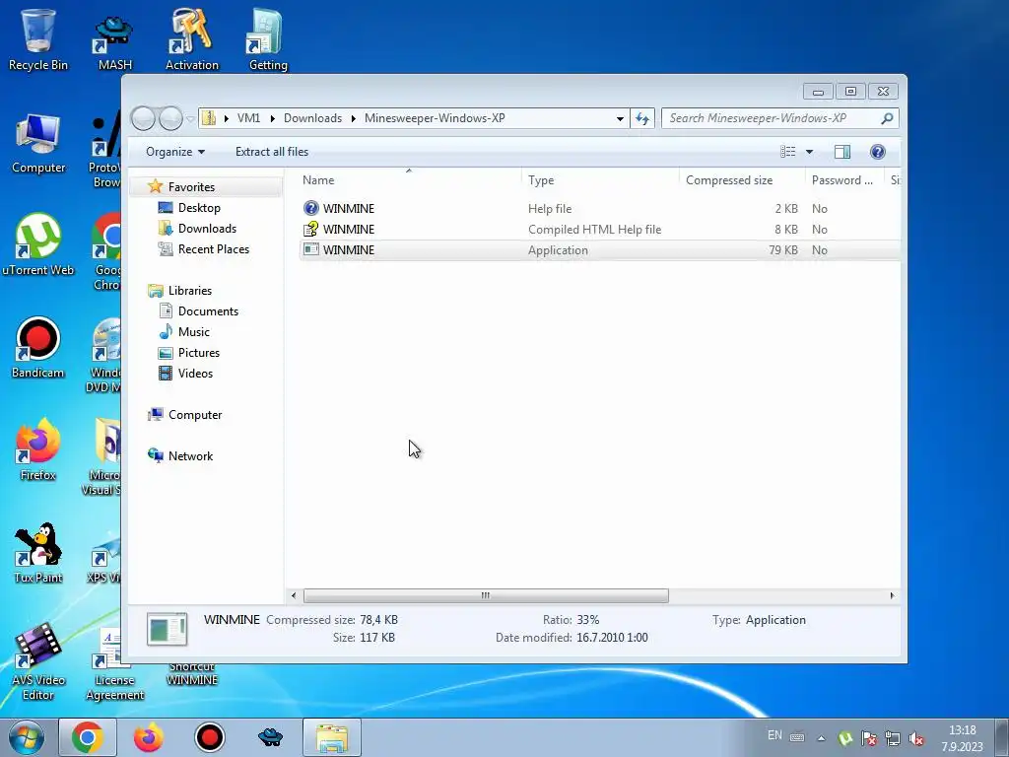Click the uTorrent tray icon
Viewport: 1009px width, 757px height.
(845, 738)
